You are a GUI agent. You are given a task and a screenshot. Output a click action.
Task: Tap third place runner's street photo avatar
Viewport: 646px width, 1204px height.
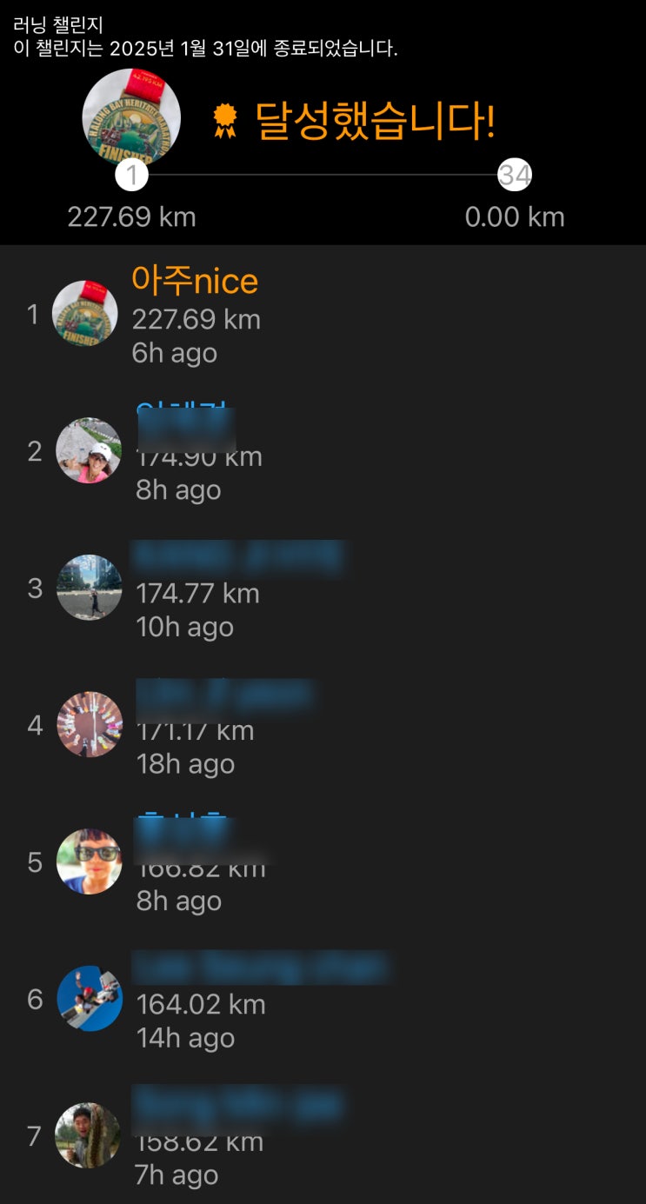[x=89, y=588]
